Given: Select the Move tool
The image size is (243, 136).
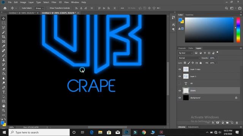Looking at the screenshot, I should [x=3, y=19].
